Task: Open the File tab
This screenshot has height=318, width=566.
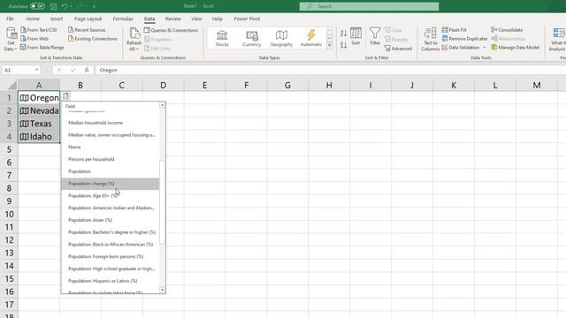Action: pyautogui.click(x=10, y=19)
